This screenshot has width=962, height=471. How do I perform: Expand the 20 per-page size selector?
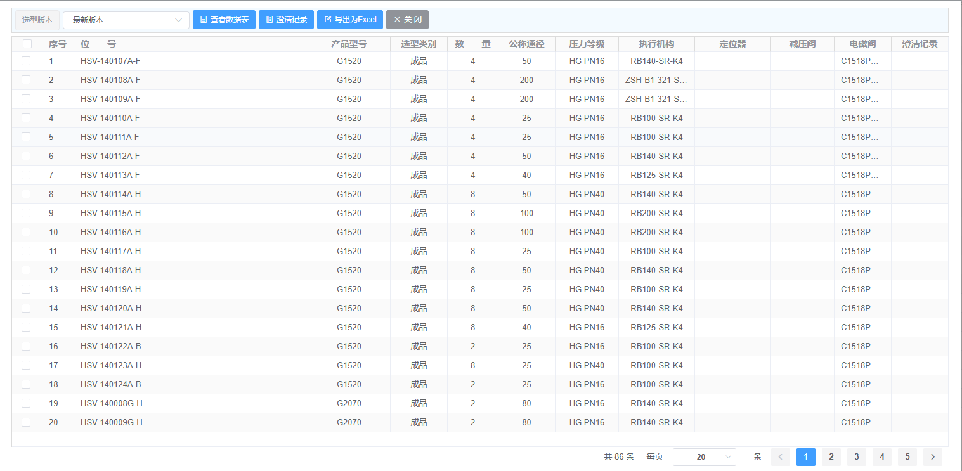pyautogui.click(x=704, y=457)
